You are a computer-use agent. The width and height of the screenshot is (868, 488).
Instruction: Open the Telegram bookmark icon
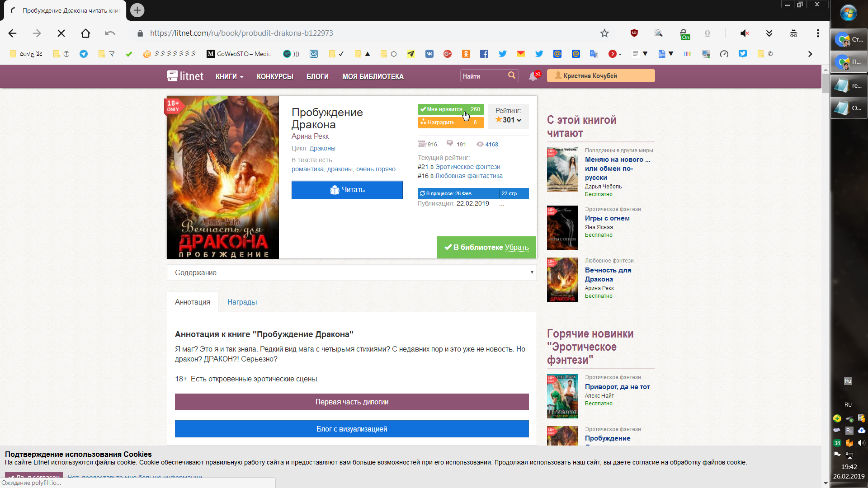84,54
